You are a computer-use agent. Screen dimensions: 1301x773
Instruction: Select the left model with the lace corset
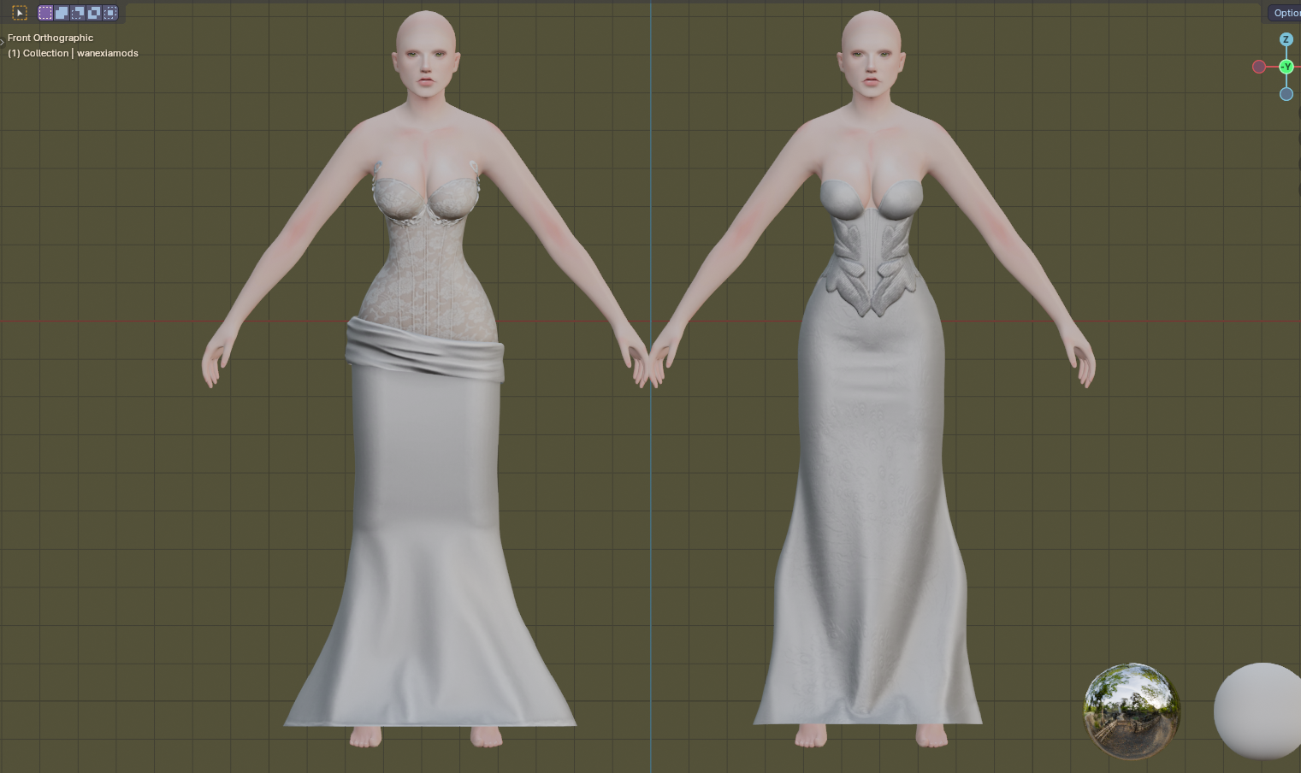click(427, 379)
